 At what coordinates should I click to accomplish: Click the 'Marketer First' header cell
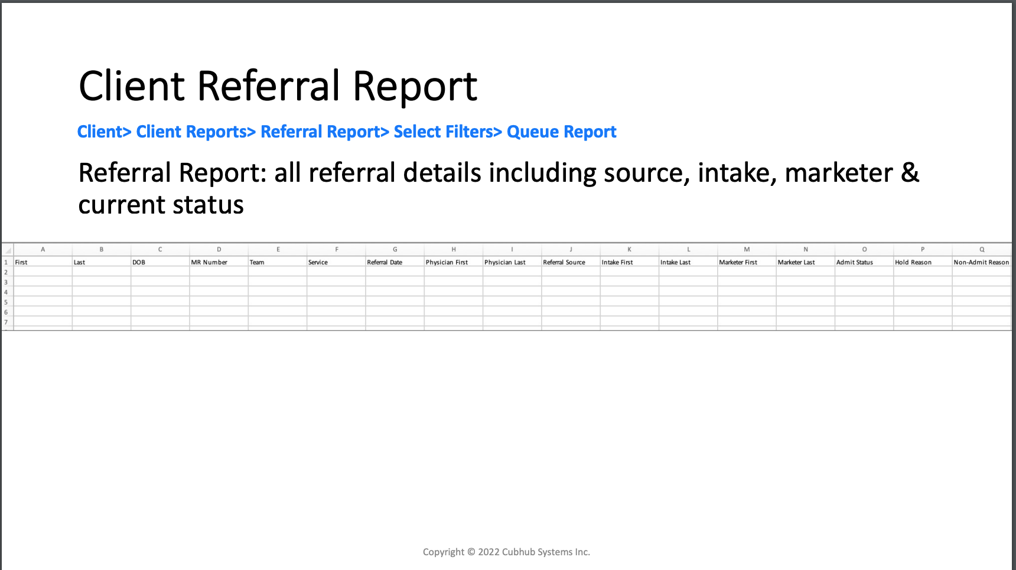[x=747, y=262]
